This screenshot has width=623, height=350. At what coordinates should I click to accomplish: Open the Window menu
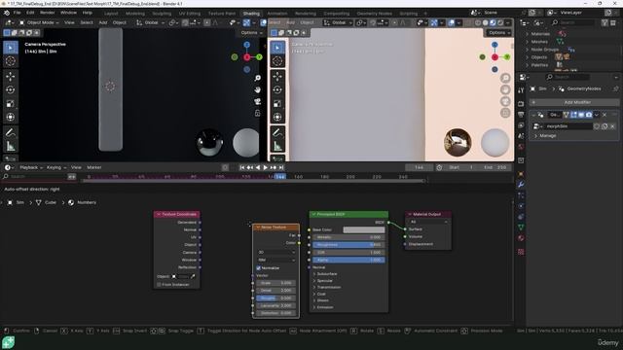point(68,13)
